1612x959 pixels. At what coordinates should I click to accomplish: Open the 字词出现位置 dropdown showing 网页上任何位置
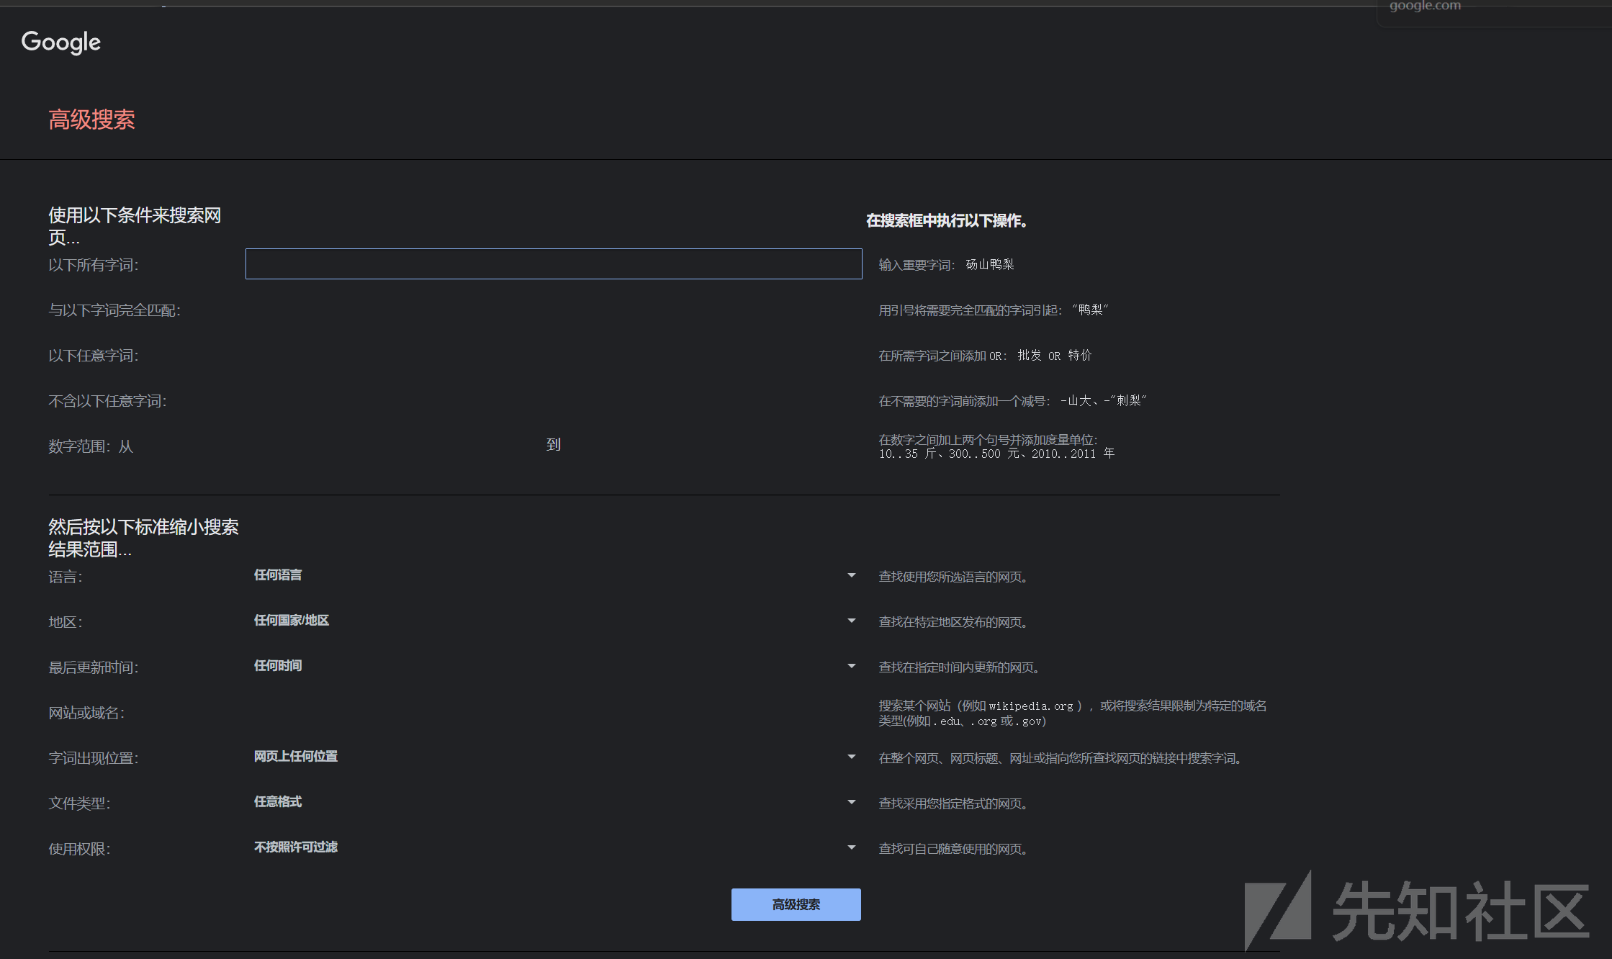554,757
